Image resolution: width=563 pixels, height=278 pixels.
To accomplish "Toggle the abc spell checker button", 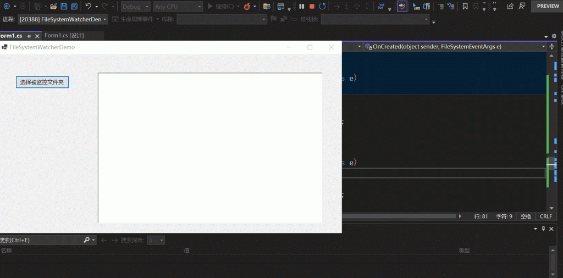I will (402, 7).
